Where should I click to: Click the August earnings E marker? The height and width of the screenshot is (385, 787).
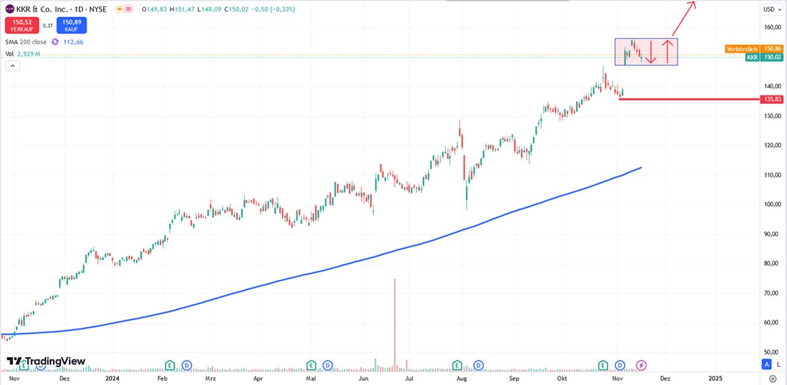pyautogui.click(x=458, y=365)
